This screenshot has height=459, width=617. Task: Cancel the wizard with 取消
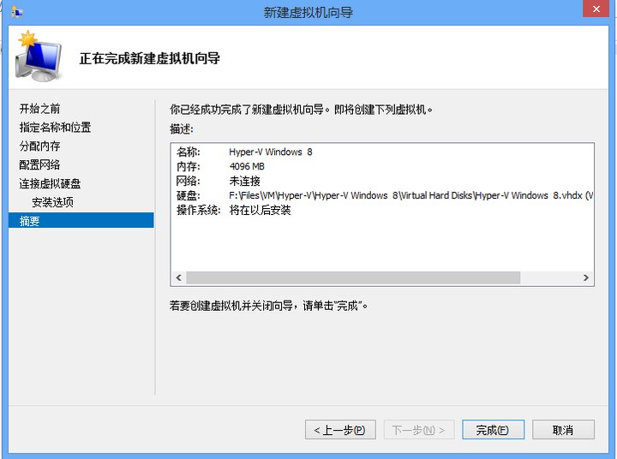click(563, 430)
